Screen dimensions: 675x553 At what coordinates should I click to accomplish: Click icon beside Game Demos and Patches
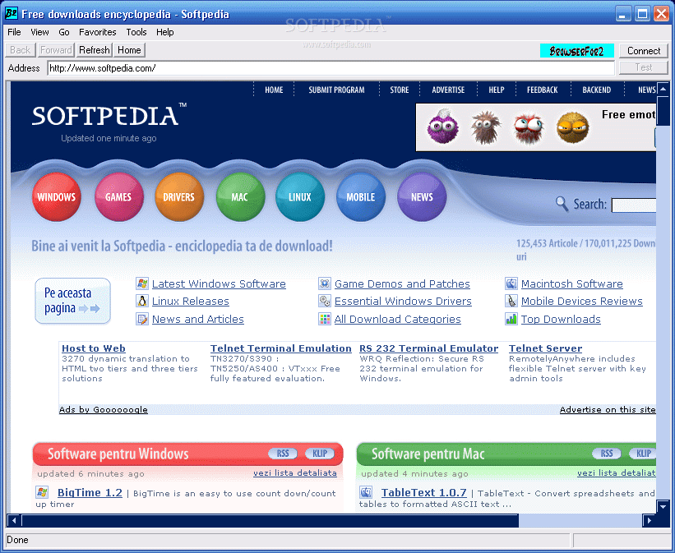pyautogui.click(x=325, y=283)
